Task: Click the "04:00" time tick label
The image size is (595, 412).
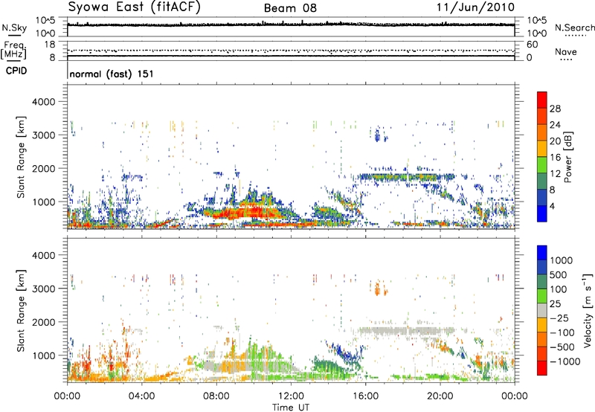Action: (141, 396)
